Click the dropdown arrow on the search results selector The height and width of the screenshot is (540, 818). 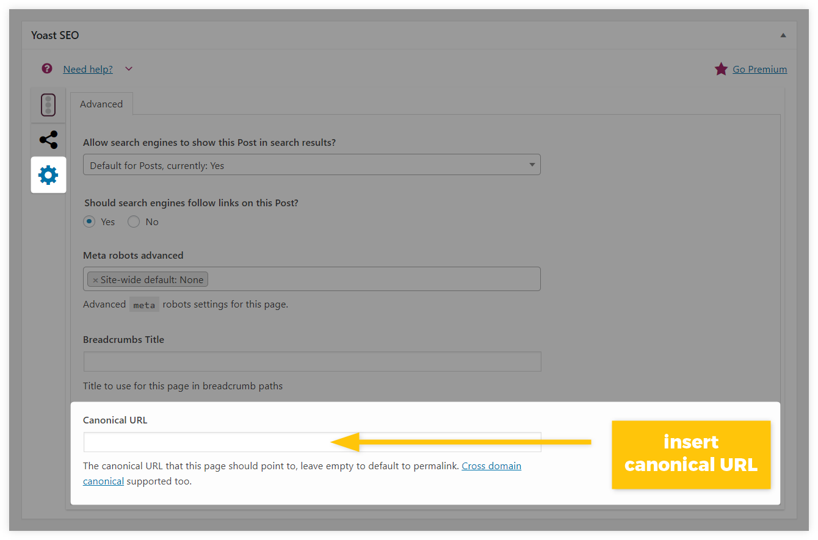[533, 164]
